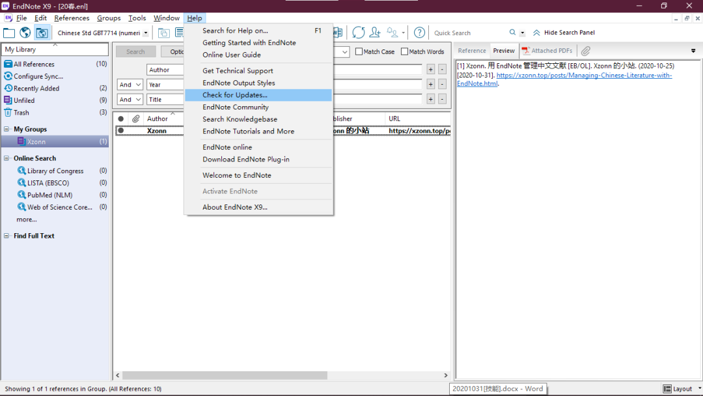
Task: Click the paperclip attach-file tab icon
Action: click(x=586, y=51)
